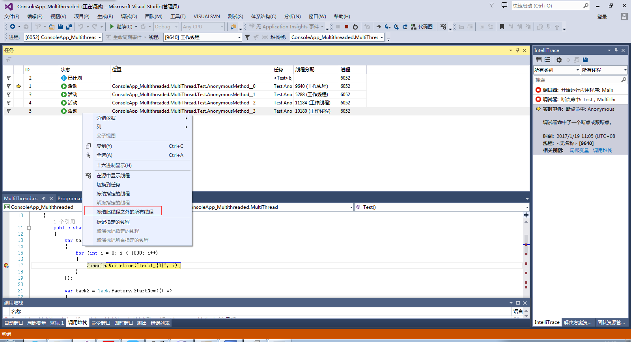Toggle the flag on task ID 4 row

tap(8, 103)
